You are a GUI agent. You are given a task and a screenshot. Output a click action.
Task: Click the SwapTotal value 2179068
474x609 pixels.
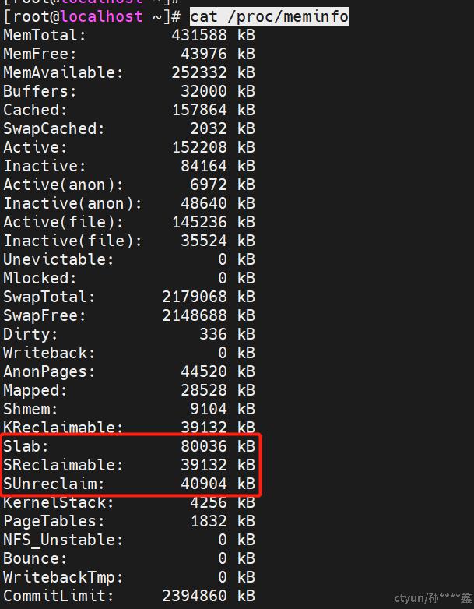(x=195, y=297)
